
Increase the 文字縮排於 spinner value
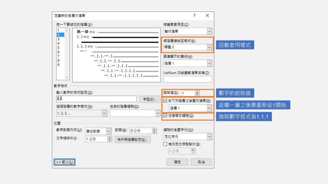coord(110,137)
